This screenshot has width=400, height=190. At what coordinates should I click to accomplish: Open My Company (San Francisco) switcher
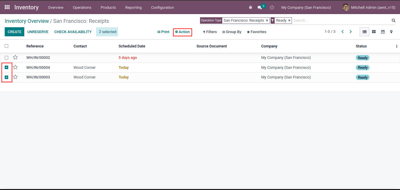pos(306,8)
